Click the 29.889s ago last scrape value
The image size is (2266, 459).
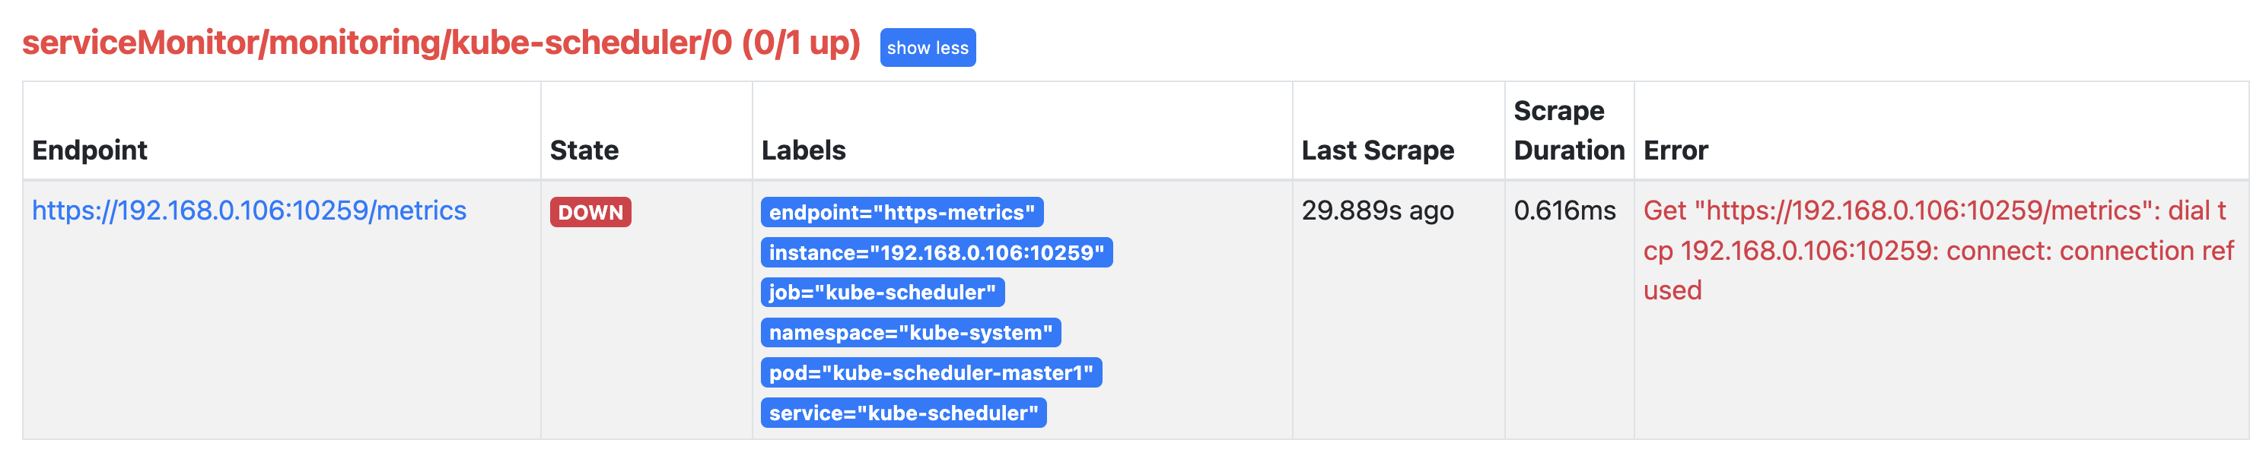click(x=1377, y=211)
